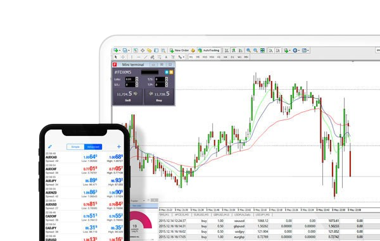This screenshot has height=241, width=380.
Task: Open the Profiles toolbar icon
Action: coord(125,51)
